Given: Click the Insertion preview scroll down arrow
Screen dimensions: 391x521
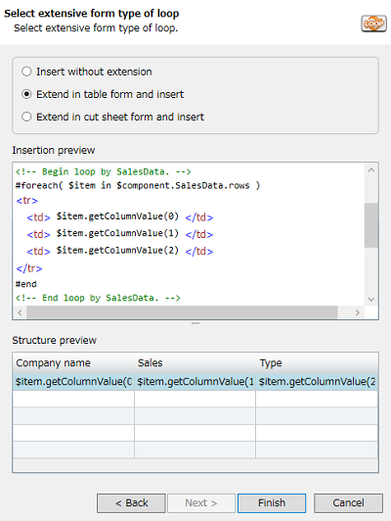Looking at the screenshot, I should 371,299.
